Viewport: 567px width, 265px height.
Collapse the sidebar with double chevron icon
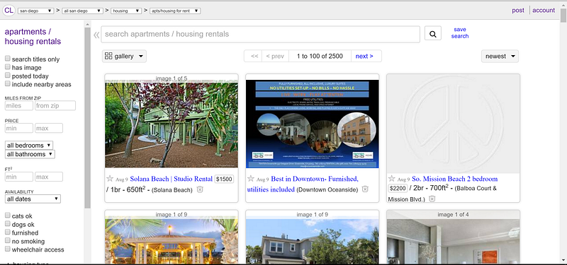tap(96, 35)
